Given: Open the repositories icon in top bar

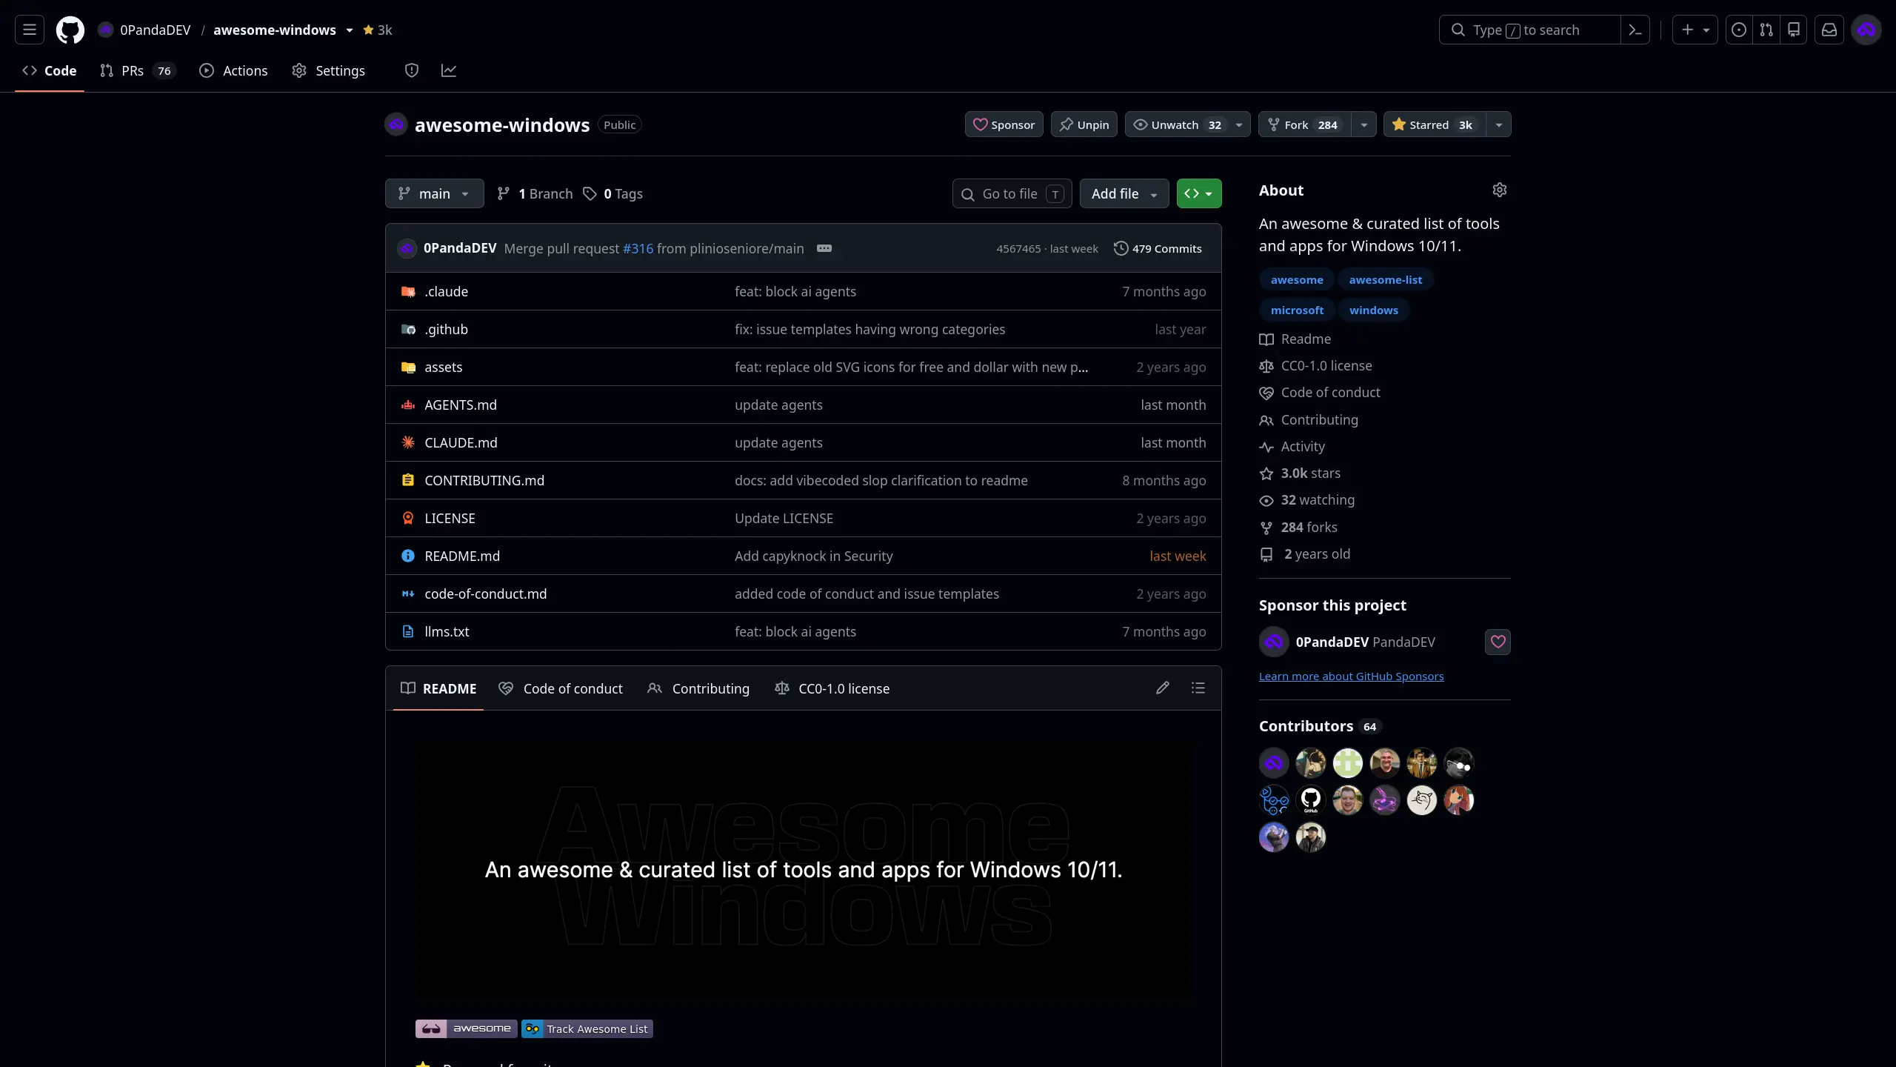Looking at the screenshot, I should point(1794,30).
